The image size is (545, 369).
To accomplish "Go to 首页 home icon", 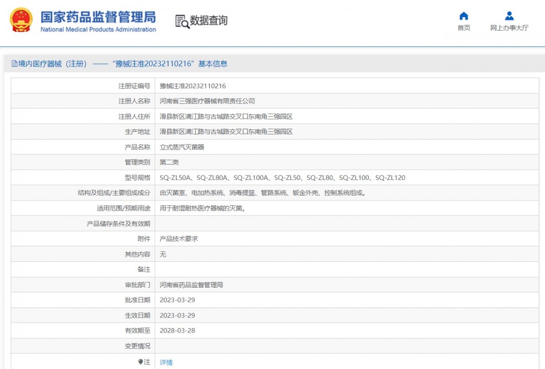I will pos(464,16).
